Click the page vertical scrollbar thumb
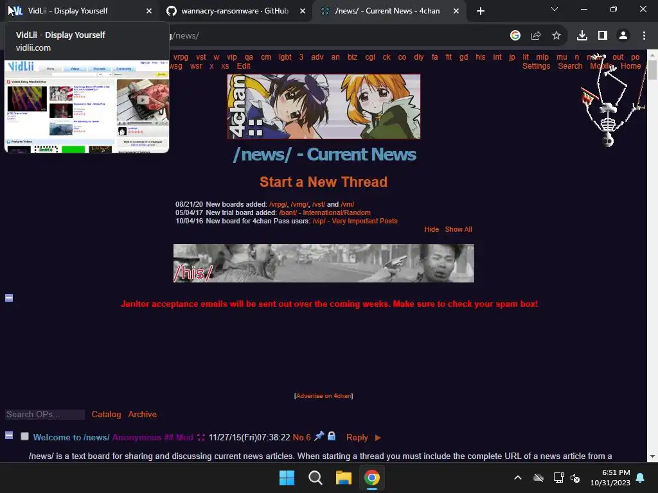This screenshot has width=658, height=493. pos(653,69)
